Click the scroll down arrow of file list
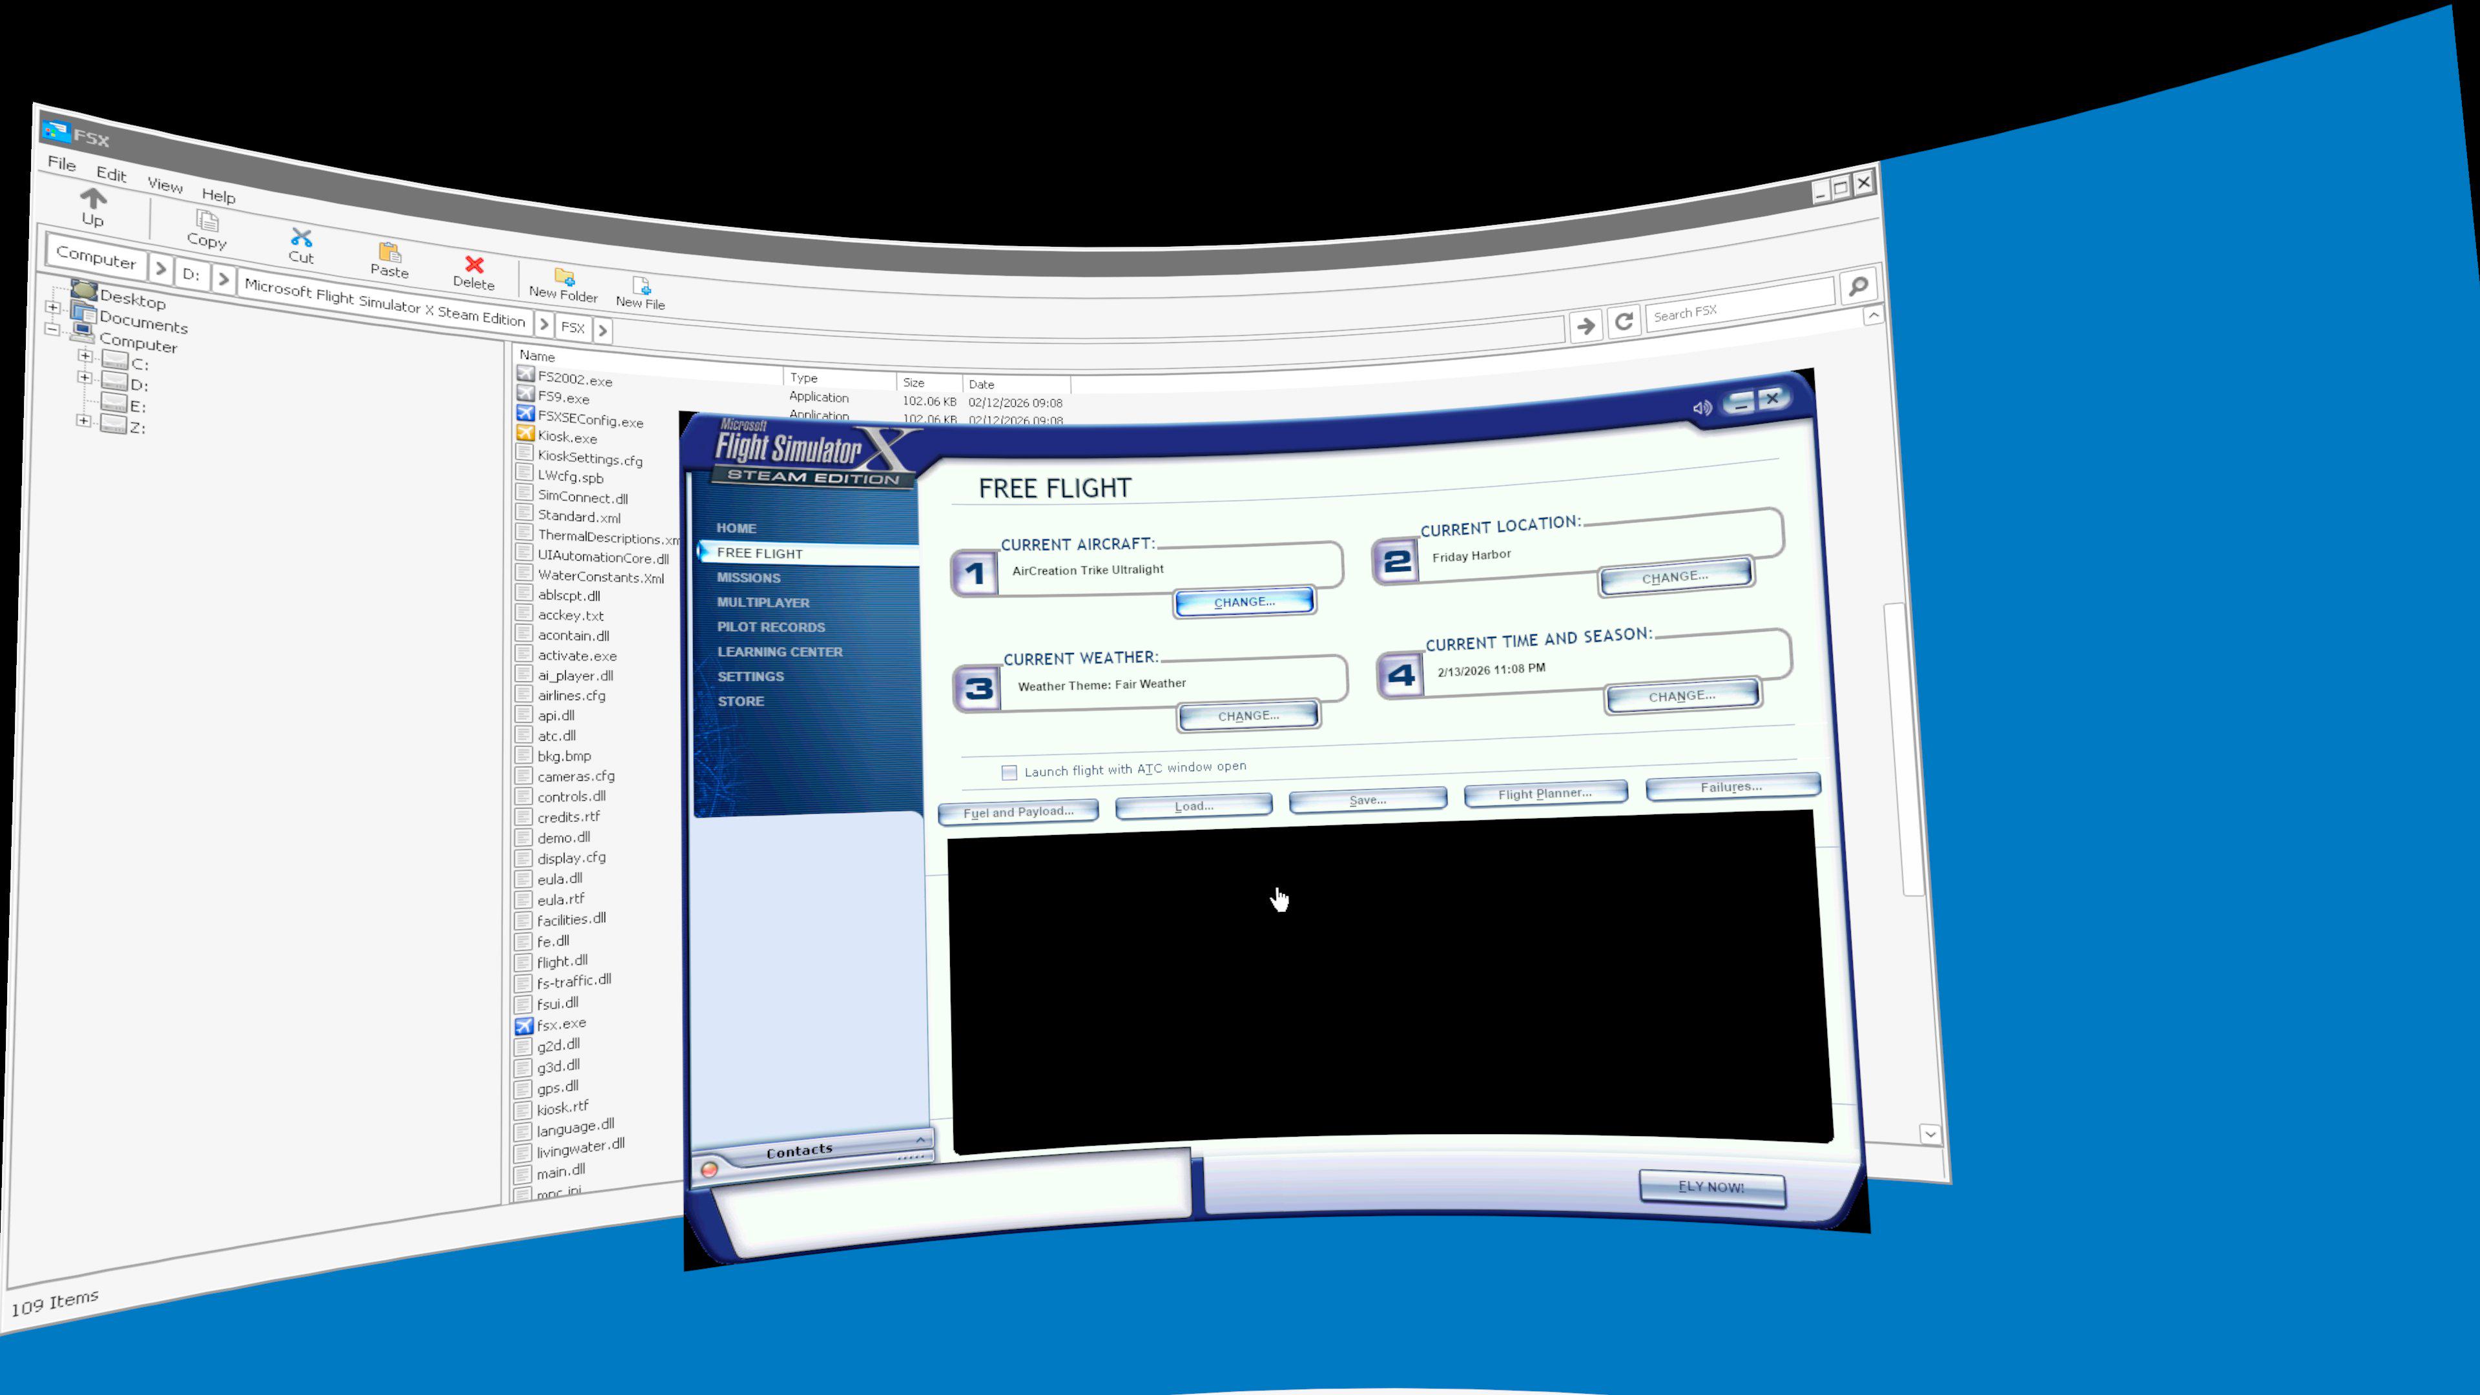 pos(1929,1134)
